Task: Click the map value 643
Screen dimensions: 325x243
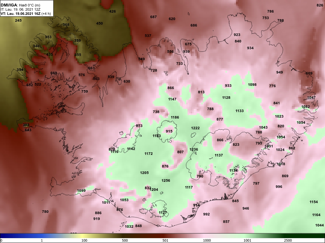Action: pyautogui.click(x=28, y=130)
